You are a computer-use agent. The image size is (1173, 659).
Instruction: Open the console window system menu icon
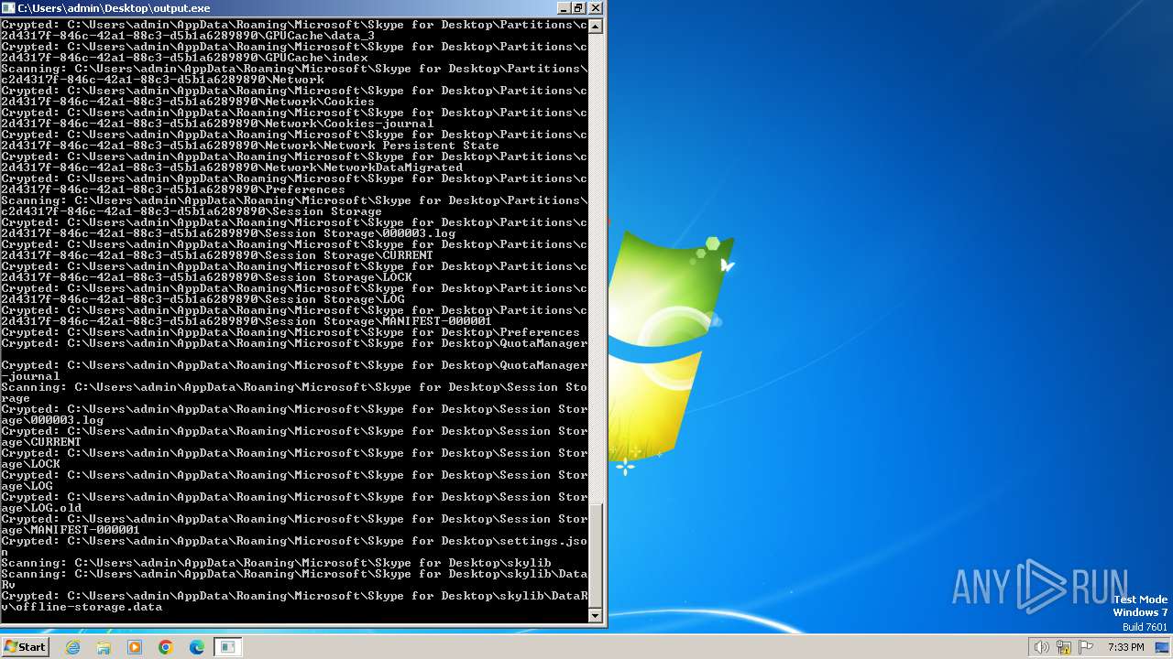point(8,7)
